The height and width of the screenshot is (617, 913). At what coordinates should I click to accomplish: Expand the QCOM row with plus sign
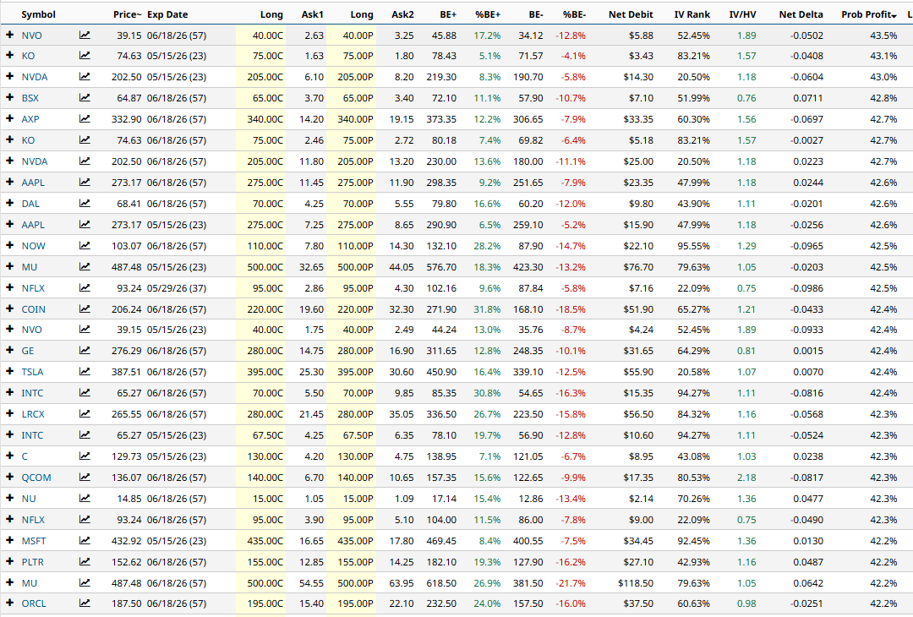pos(9,477)
